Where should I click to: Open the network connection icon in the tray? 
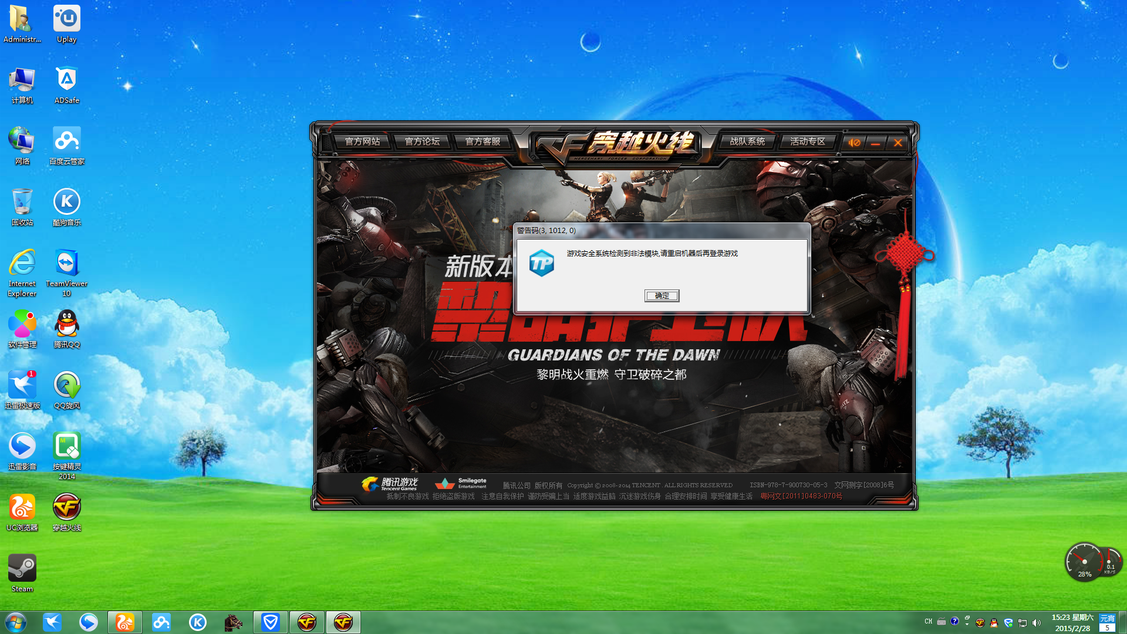click(1023, 623)
